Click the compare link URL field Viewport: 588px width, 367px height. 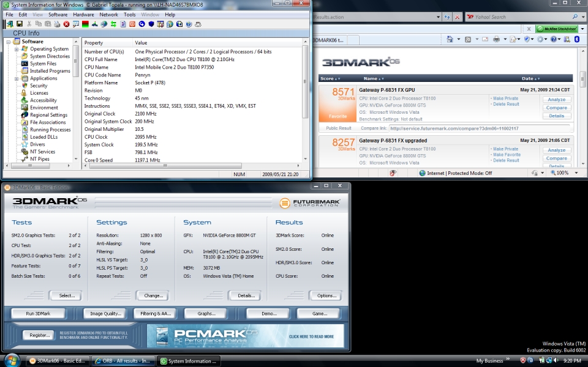[x=479, y=128]
